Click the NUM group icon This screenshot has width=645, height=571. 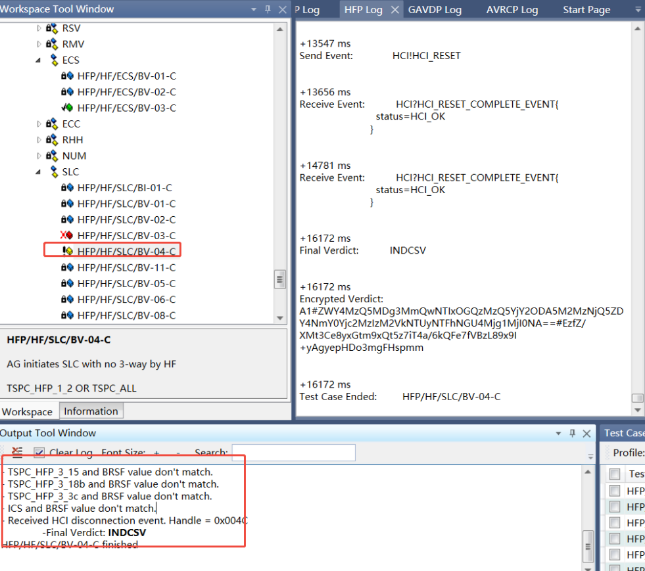coord(52,156)
